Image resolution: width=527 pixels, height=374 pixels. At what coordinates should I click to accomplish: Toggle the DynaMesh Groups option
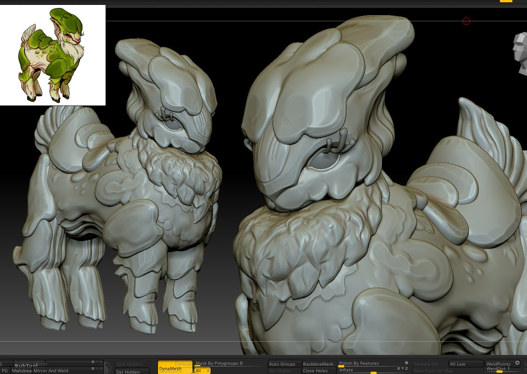coord(185,364)
